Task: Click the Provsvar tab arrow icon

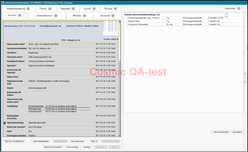Action: [x=114, y=9]
